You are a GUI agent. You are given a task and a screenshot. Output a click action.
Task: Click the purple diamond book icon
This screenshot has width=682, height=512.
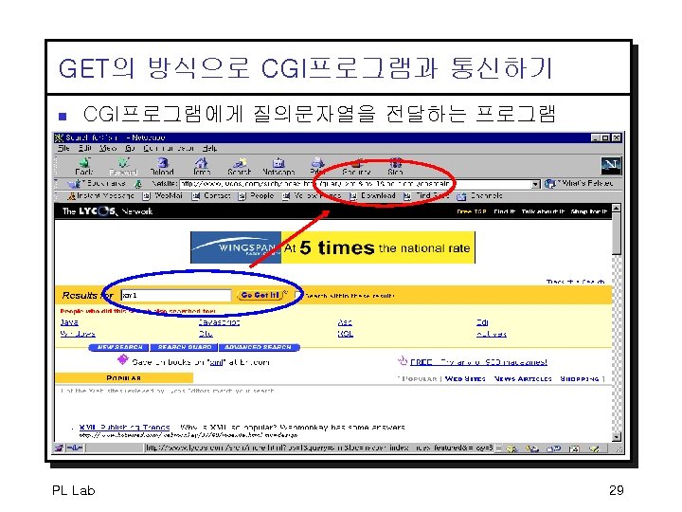(123, 359)
